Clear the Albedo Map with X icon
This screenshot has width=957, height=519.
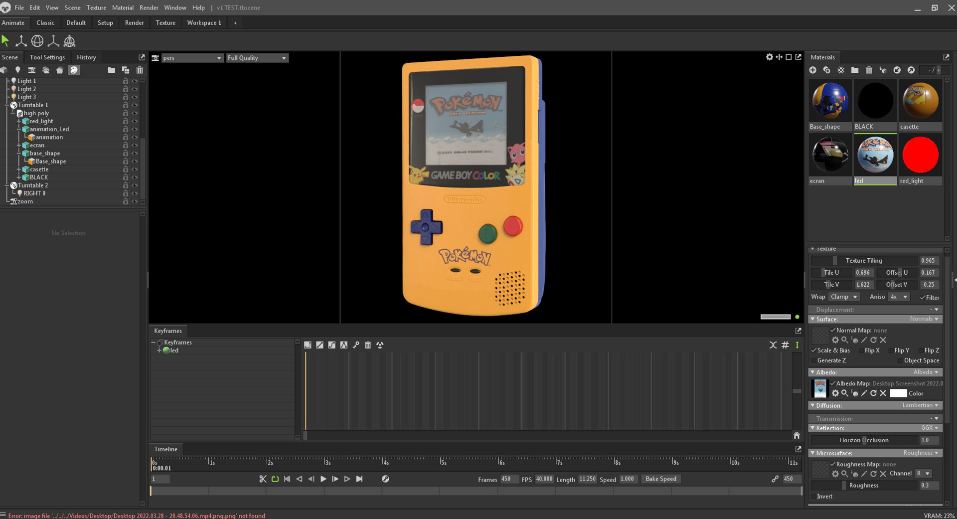click(883, 393)
